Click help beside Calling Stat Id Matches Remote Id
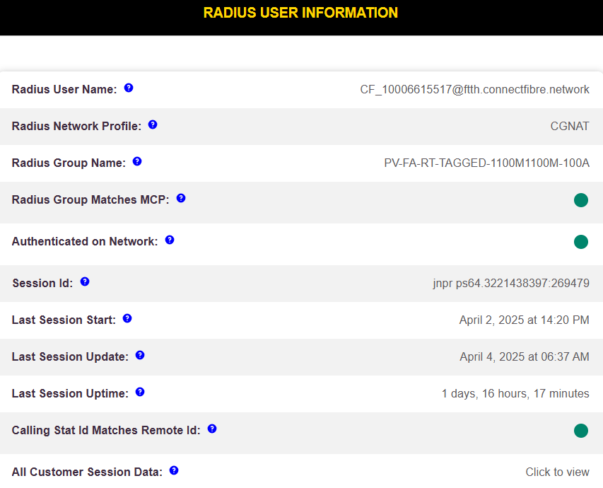This screenshot has width=603, height=488. 211,428
